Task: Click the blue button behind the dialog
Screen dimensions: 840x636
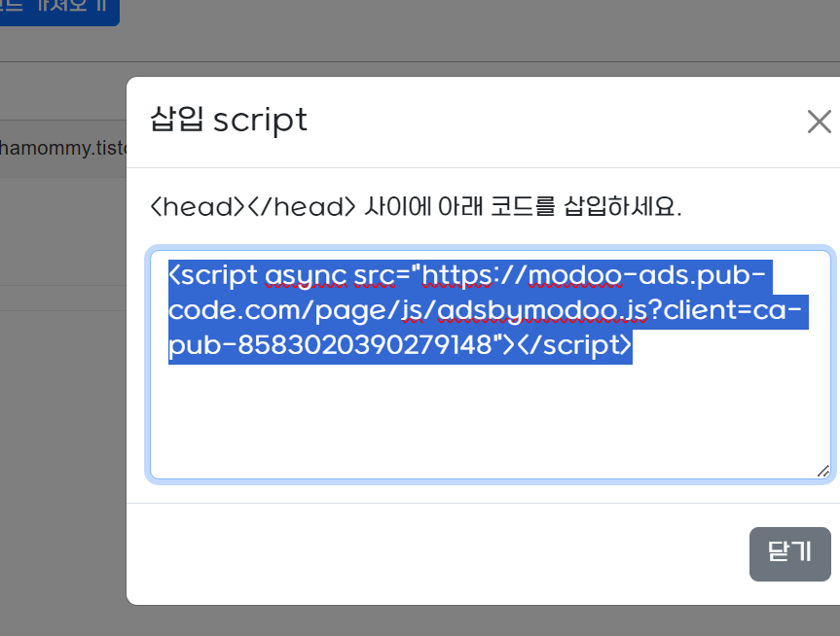Action: pyautogui.click(x=59, y=12)
